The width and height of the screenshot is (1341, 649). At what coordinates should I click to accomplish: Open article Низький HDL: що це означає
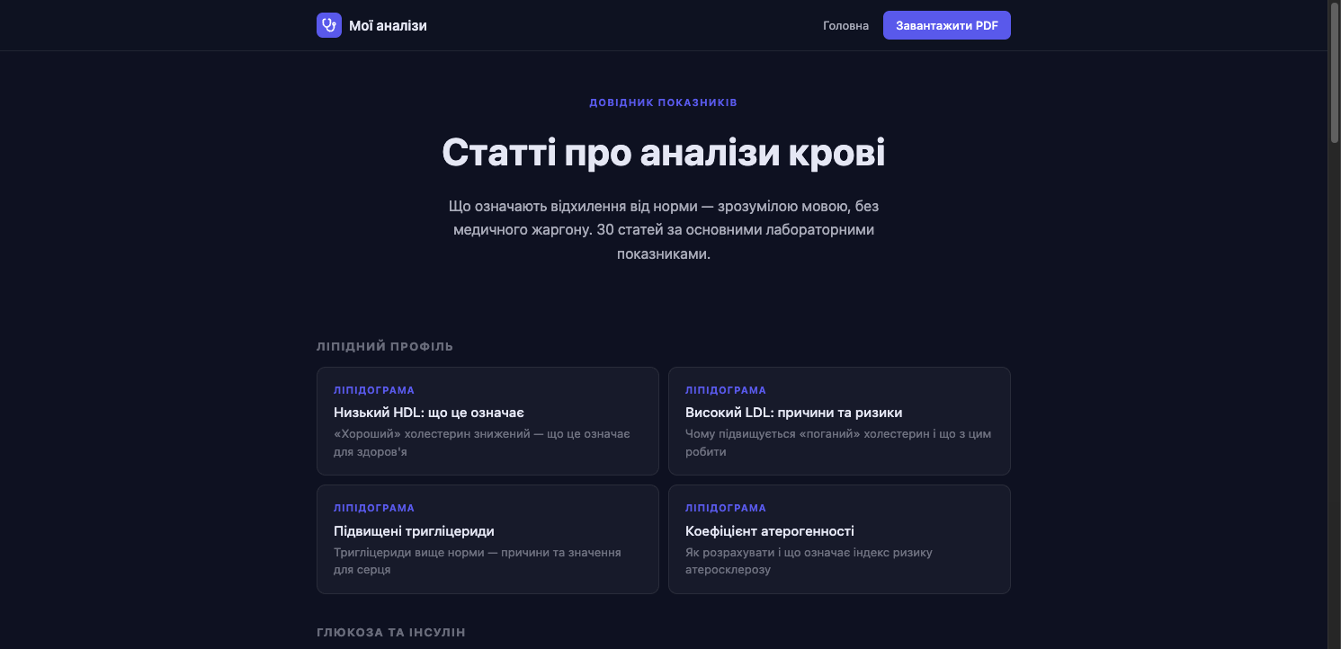click(487, 421)
